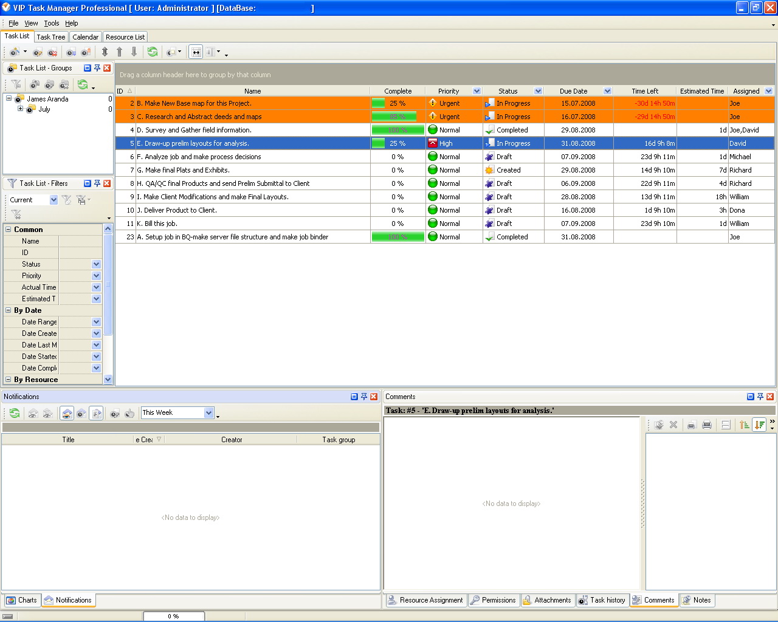Click the hand pointer icon in Notifications toolbar
Screen dimensions: 778x622
click(x=129, y=413)
